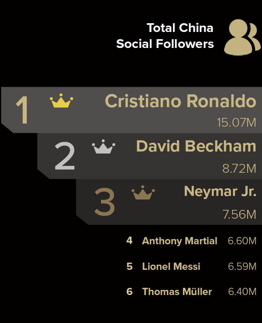Click the large rank number 2

(65, 156)
